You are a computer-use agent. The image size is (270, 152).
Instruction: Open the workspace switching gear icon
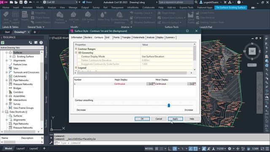[229, 149]
